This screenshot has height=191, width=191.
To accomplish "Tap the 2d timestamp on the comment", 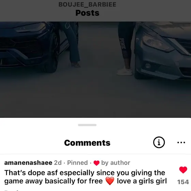I will click(x=58, y=163).
